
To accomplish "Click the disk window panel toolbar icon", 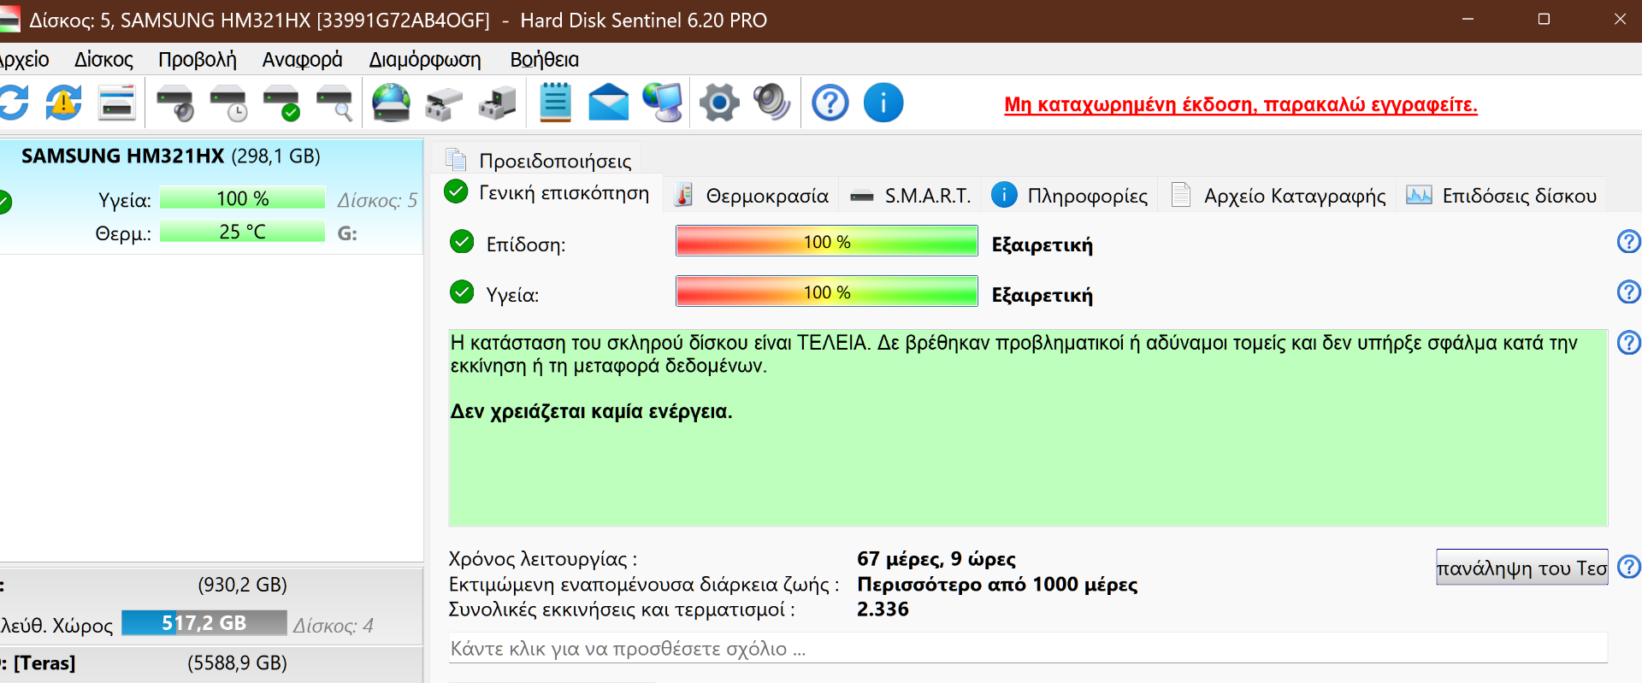I will click(x=117, y=103).
